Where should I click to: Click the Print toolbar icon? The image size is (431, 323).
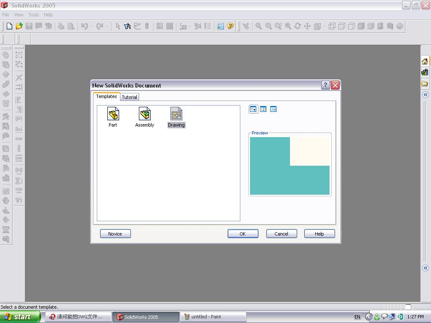61,26
